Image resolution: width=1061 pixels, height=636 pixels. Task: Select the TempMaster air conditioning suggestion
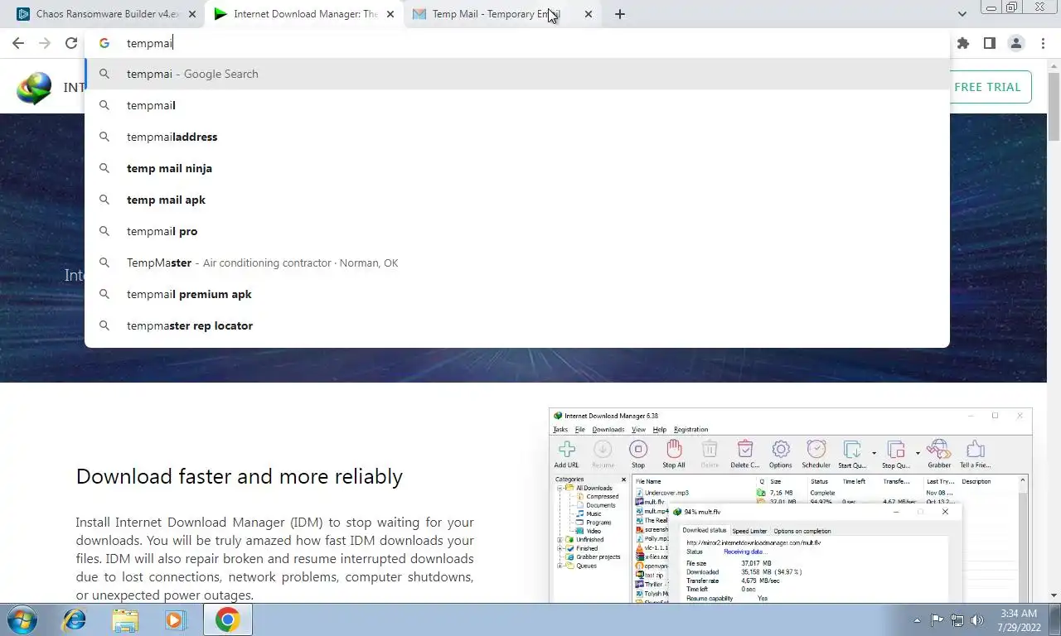(x=517, y=263)
